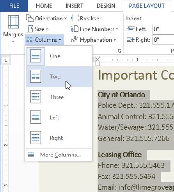The image size is (174, 192).
Task: Click the Breaks icon
Action: click(x=75, y=18)
